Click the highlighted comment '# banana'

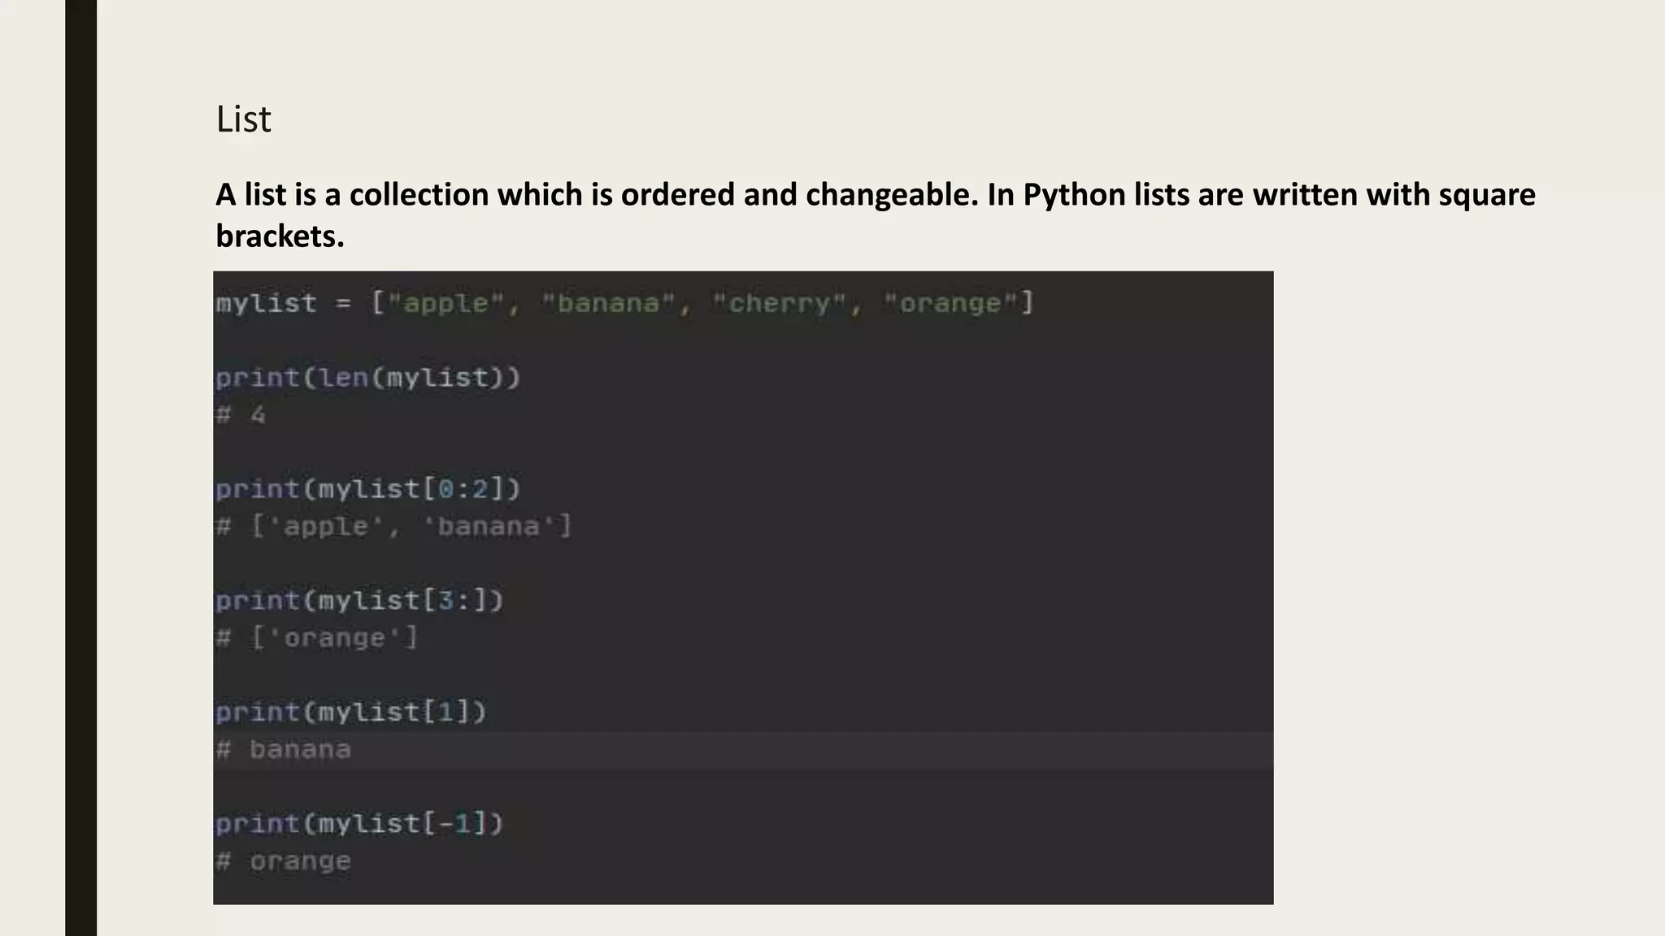tap(283, 749)
